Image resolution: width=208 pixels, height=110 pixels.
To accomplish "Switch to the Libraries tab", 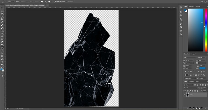I will click(198, 6).
